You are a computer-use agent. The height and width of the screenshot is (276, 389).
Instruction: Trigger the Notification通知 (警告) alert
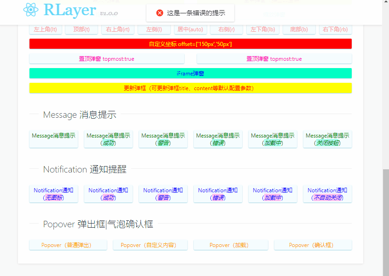[x=163, y=193]
